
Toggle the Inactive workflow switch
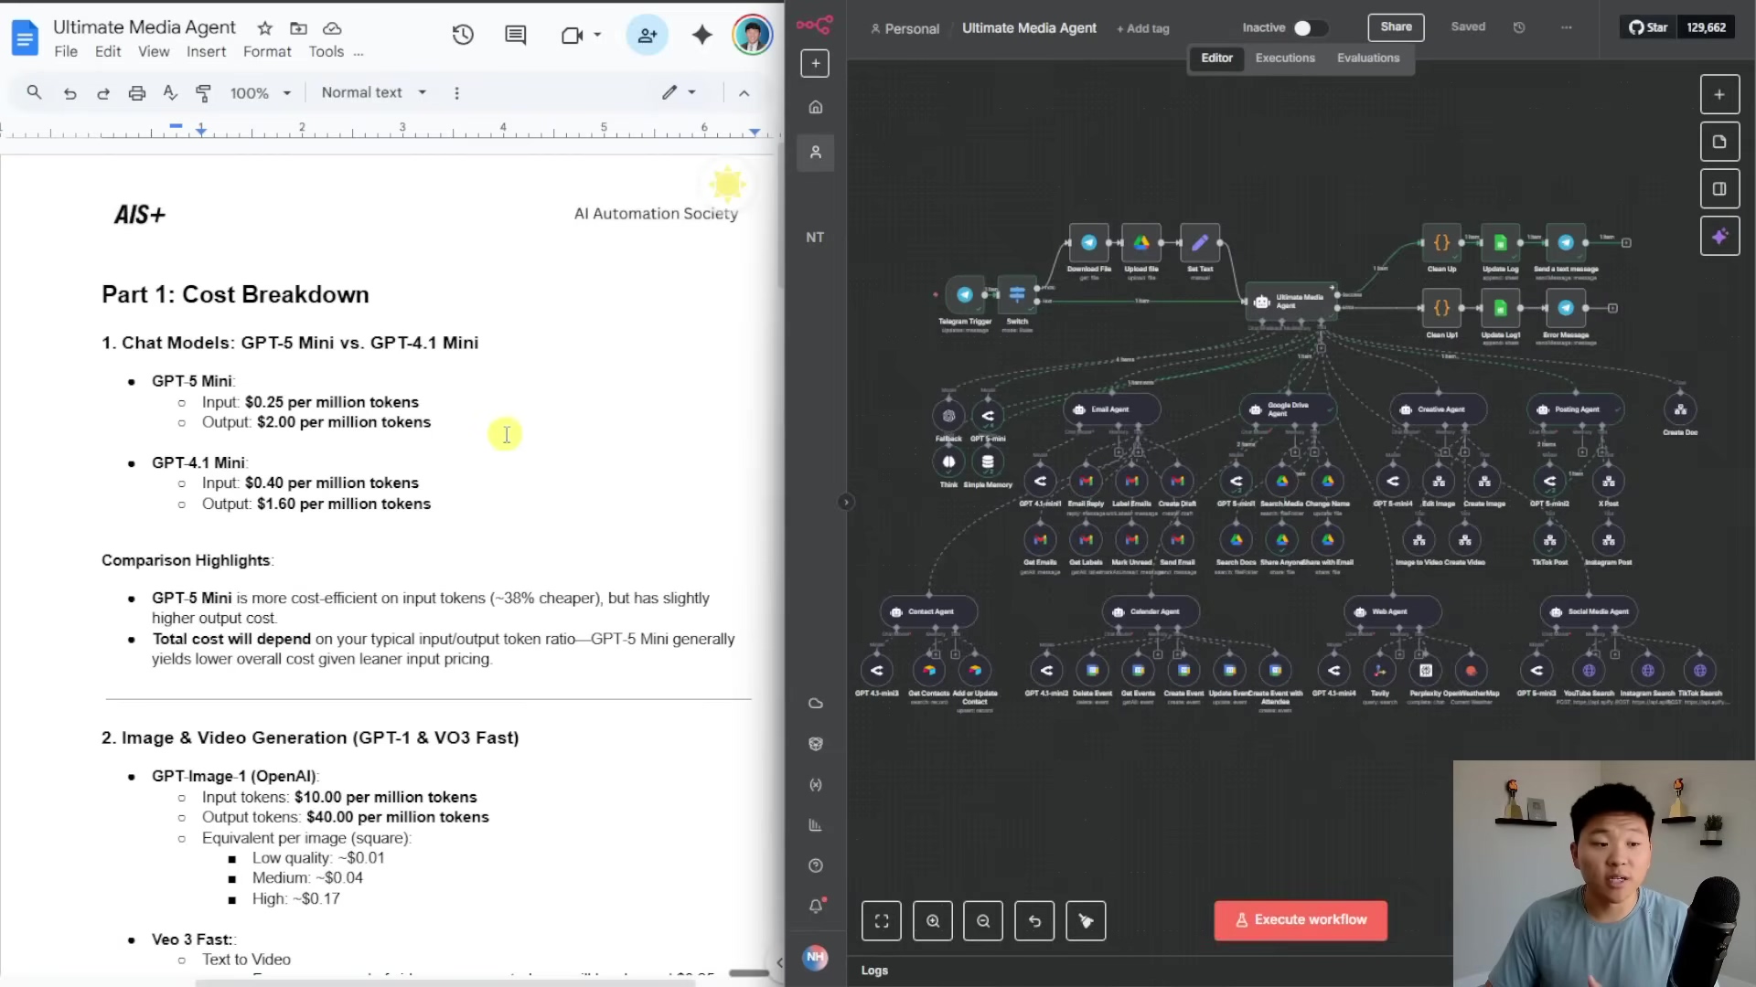(x=1309, y=28)
